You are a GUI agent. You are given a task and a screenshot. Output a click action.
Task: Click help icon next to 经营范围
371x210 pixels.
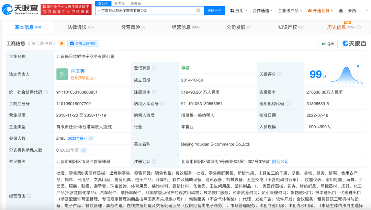[29, 196]
